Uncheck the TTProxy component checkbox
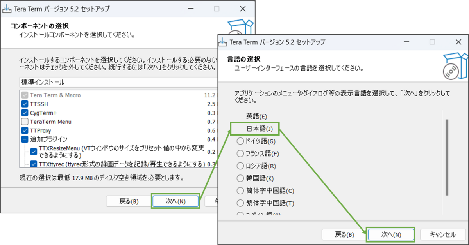Image resolution: width=469 pixels, height=245 pixels. click(x=25, y=131)
